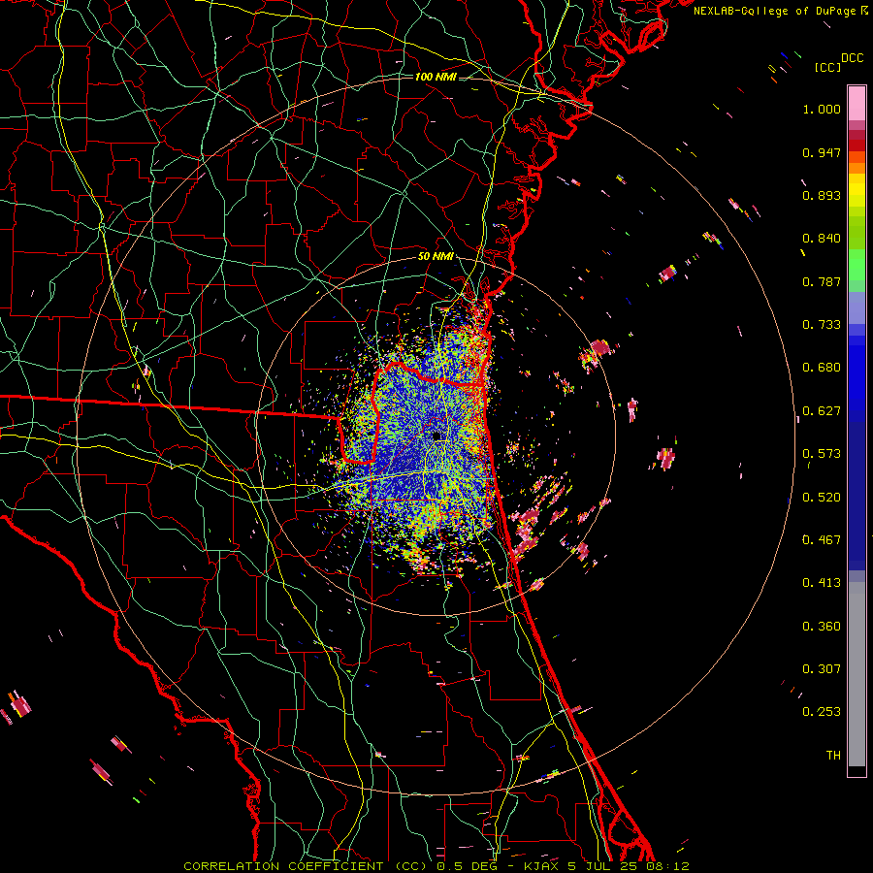Select the 0.307 scale value

click(x=822, y=669)
